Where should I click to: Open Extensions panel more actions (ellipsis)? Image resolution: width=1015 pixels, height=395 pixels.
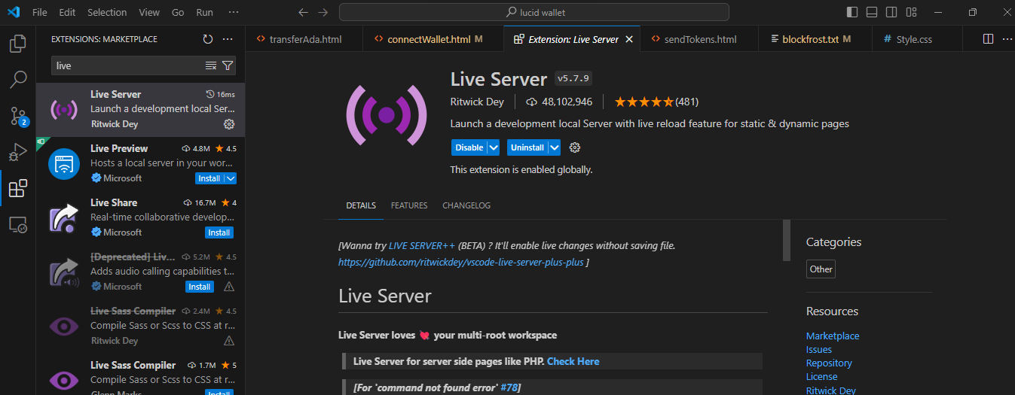(x=228, y=39)
